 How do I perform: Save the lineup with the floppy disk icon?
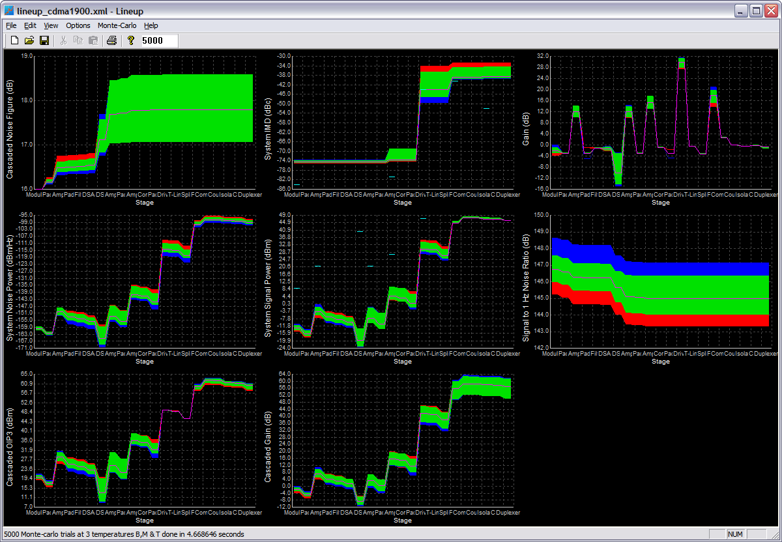tap(44, 41)
